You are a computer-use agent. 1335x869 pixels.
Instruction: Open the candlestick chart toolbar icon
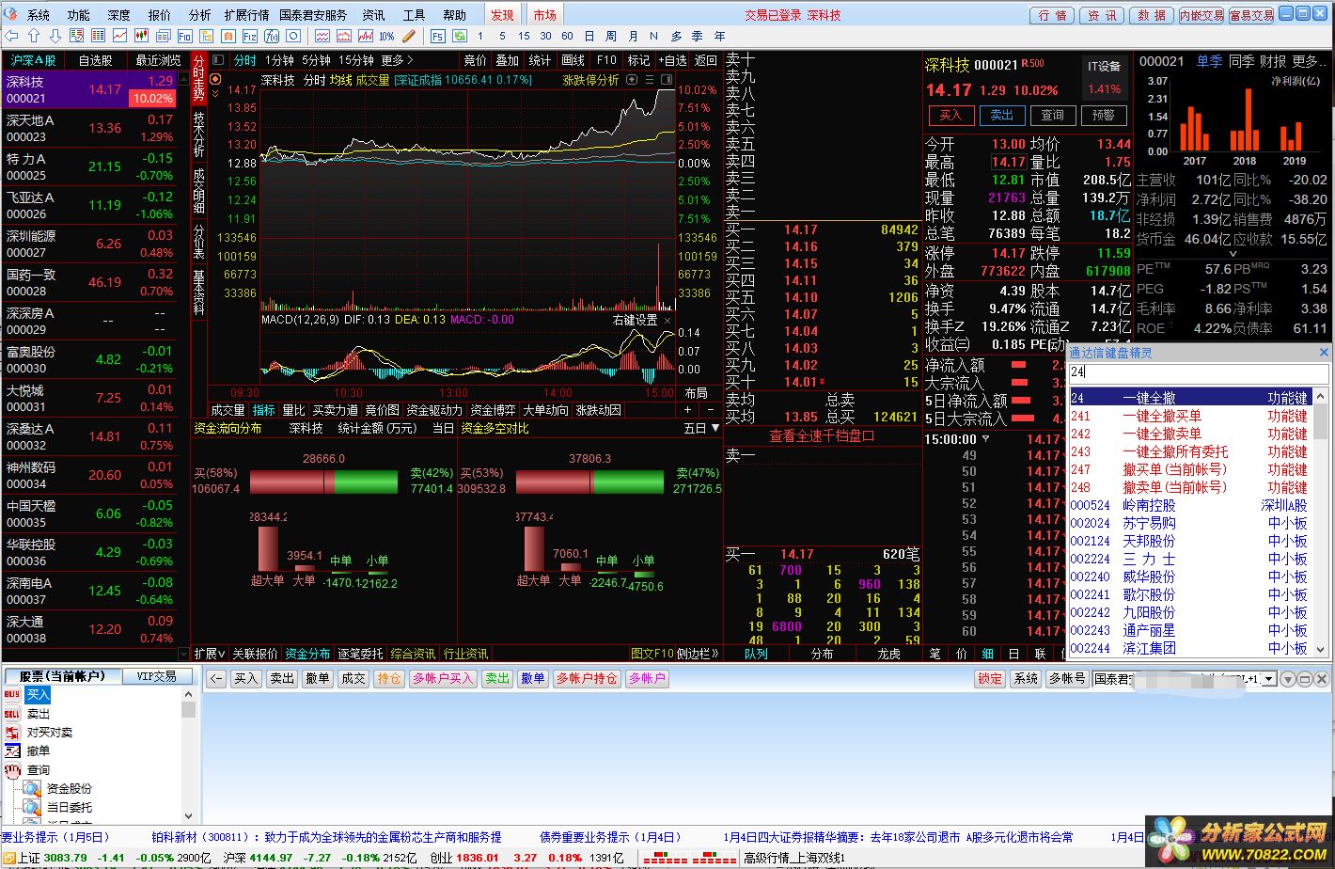coord(142,36)
